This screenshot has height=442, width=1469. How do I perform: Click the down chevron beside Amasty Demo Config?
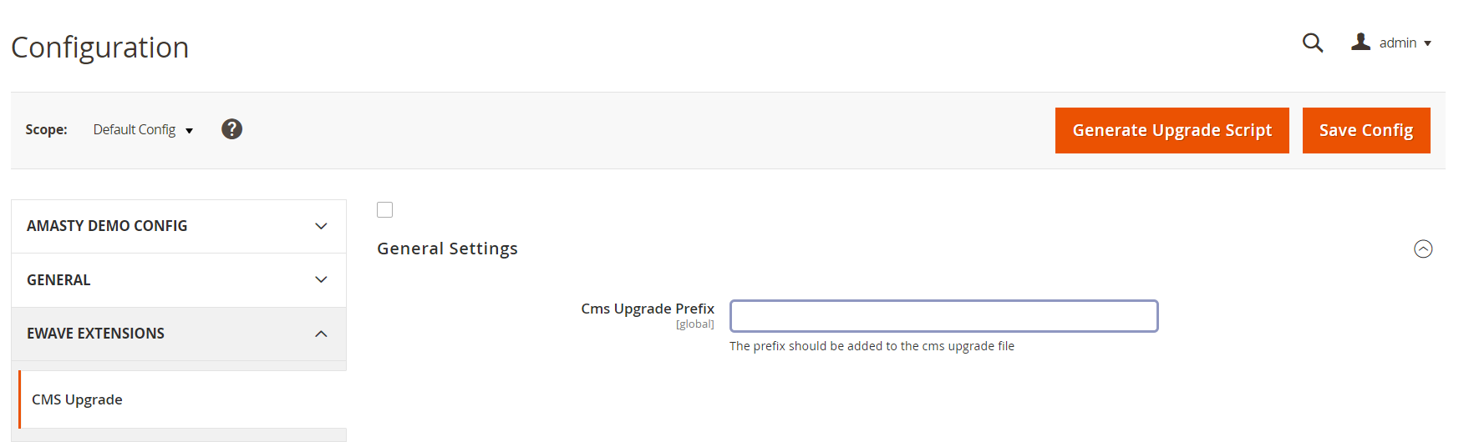pos(321,226)
